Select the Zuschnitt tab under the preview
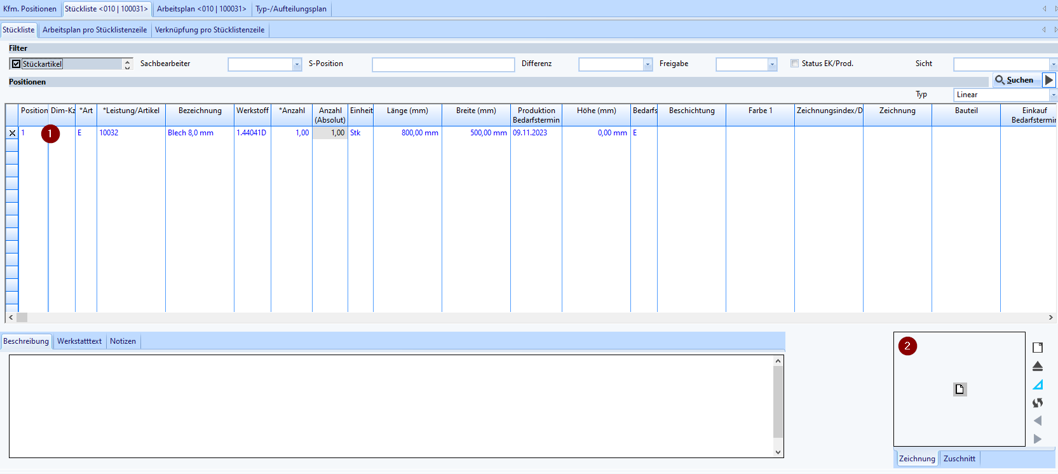This screenshot has height=474, width=1058. [x=959, y=459]
